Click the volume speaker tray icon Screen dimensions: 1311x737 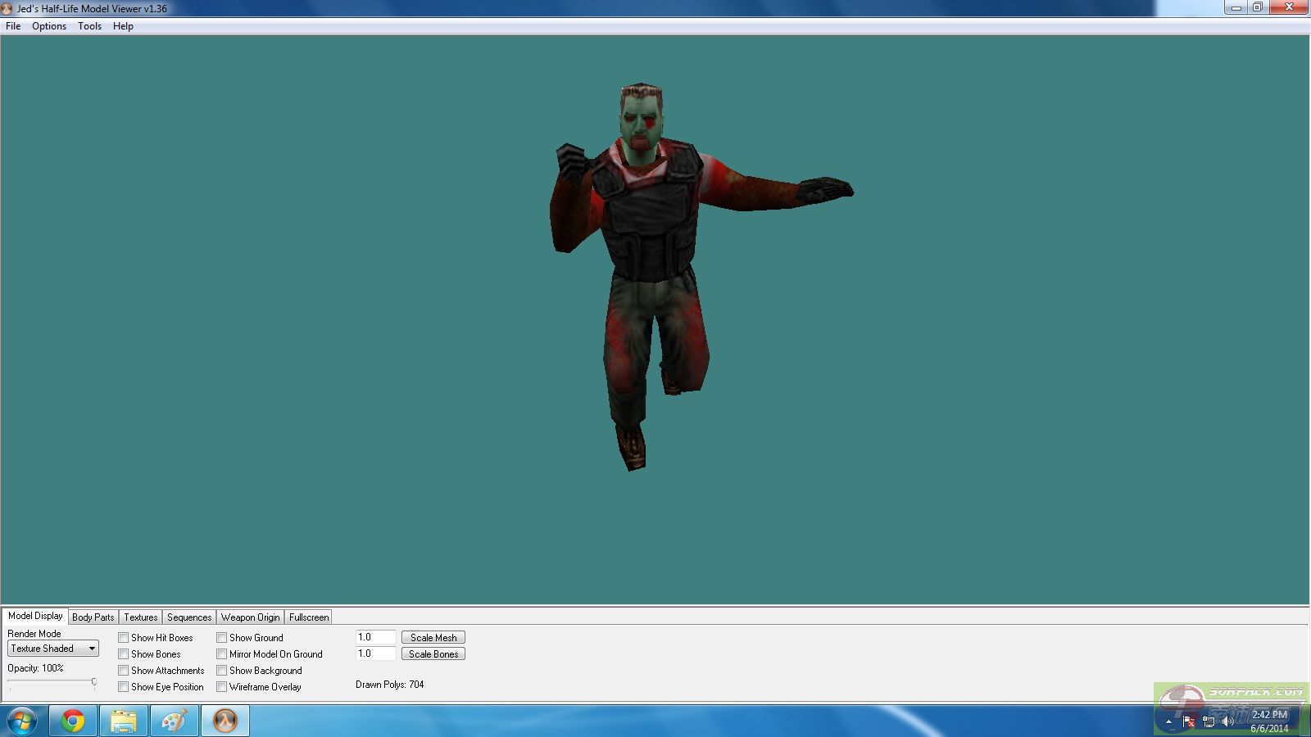pos(1227,721)
